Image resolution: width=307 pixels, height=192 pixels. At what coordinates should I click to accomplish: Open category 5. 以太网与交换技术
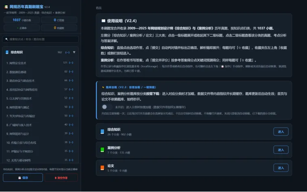tap(41, 99)
